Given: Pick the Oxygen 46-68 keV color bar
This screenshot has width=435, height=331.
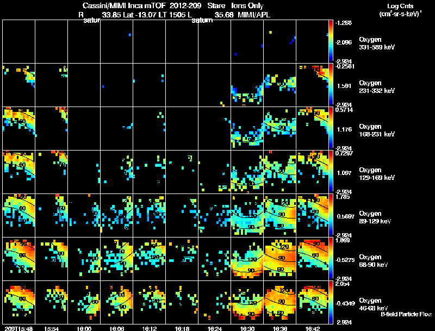Looking at the screenshot, I should (x=331, y=302).
